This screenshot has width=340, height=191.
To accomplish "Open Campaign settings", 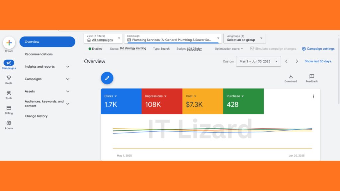I will 318,48.
